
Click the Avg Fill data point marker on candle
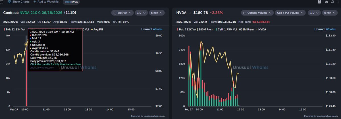pyautogui.click(x=26, y=44)
